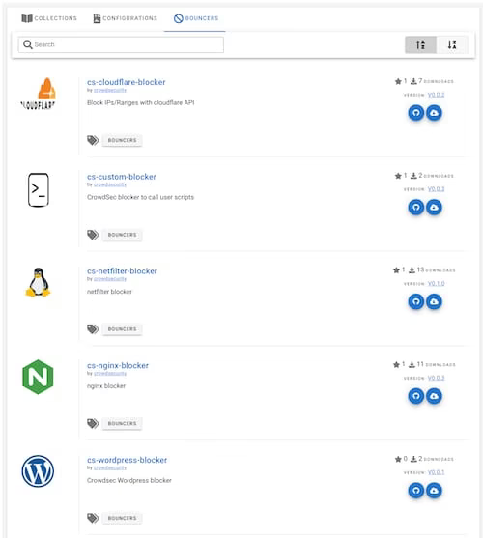Open GitHub button for cs-wordpress-blocker
The height and width of the screenshot is (538, 483).
pos(416,491)
